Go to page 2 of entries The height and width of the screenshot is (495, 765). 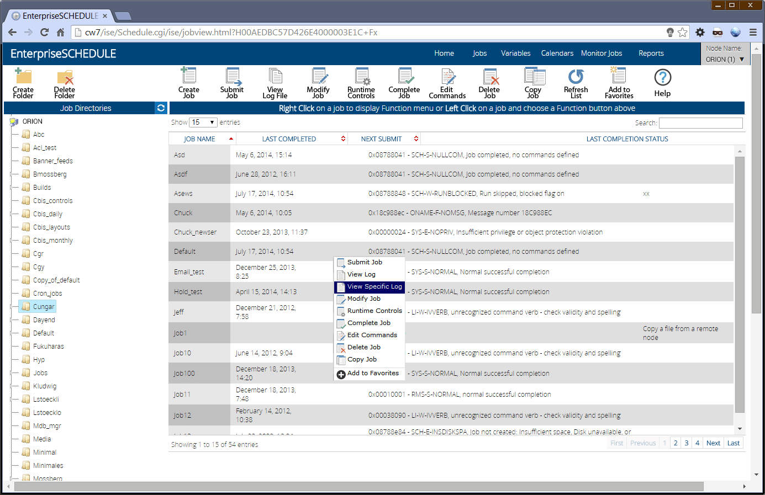point(676,443)
